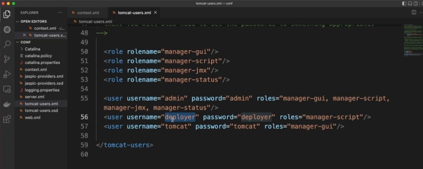This screenshot has width=423, height=169.
Task: Open jaspic-providers.xml file
Action: [44, 76]
